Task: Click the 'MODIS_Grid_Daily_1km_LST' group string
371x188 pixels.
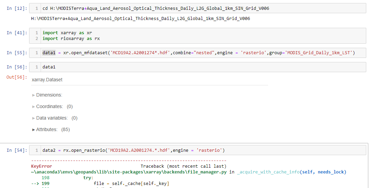Action: point(319,53)
